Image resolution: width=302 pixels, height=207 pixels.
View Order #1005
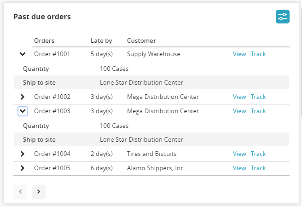click(239, 168)
